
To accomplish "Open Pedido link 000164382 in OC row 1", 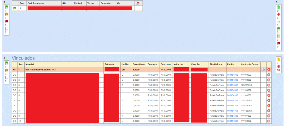I will click(232, 75).
